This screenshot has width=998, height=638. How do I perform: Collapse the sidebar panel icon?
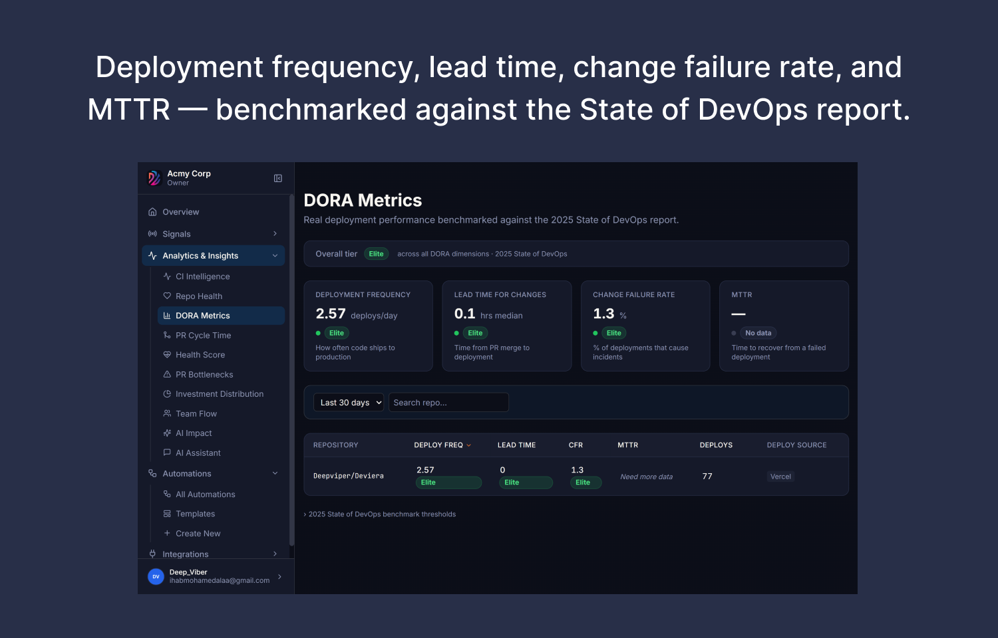(278, 178)
